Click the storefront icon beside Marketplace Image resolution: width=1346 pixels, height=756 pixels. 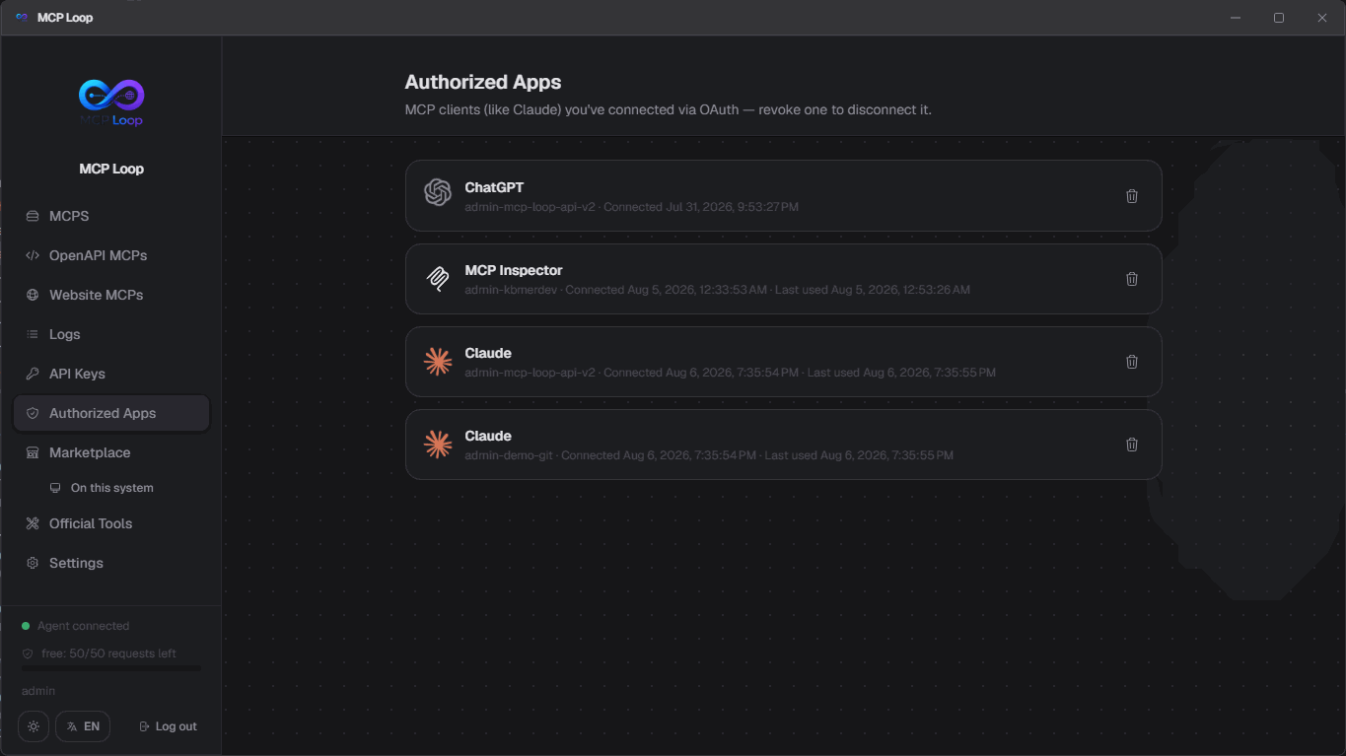[x=33, y=452]
